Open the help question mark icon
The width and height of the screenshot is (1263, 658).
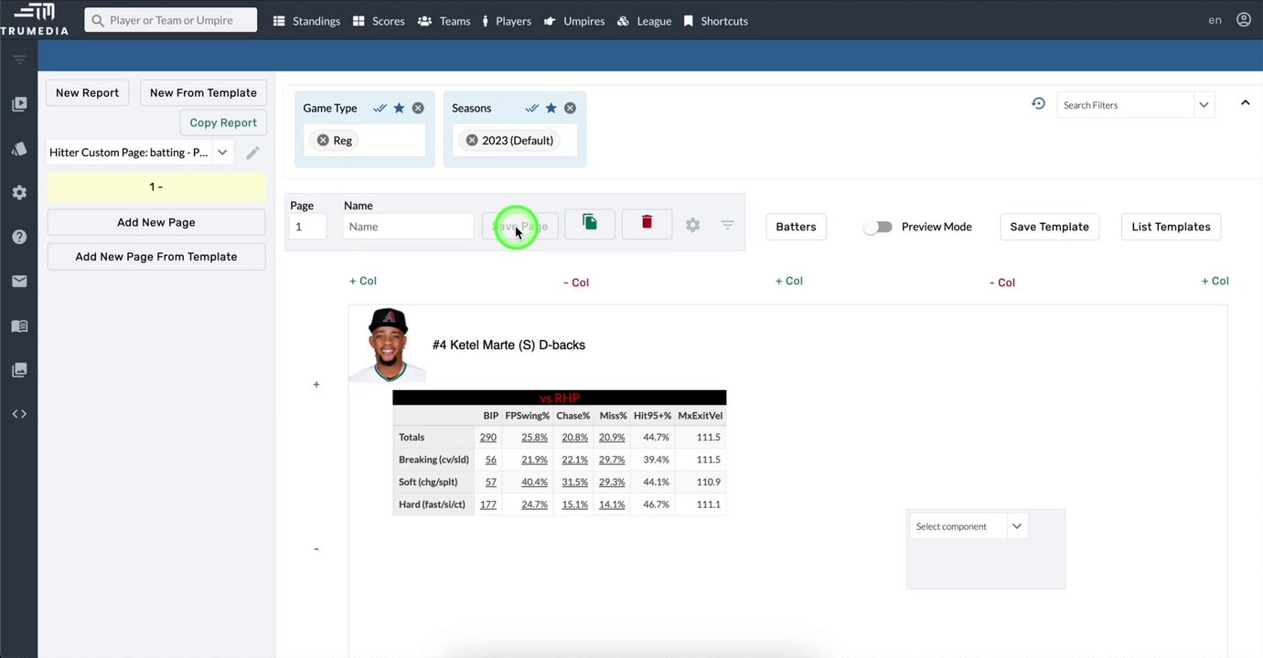[19, 237]
